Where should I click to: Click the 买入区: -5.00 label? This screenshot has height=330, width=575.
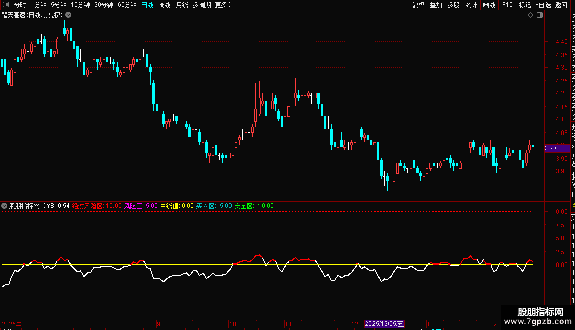coord(214,206)
